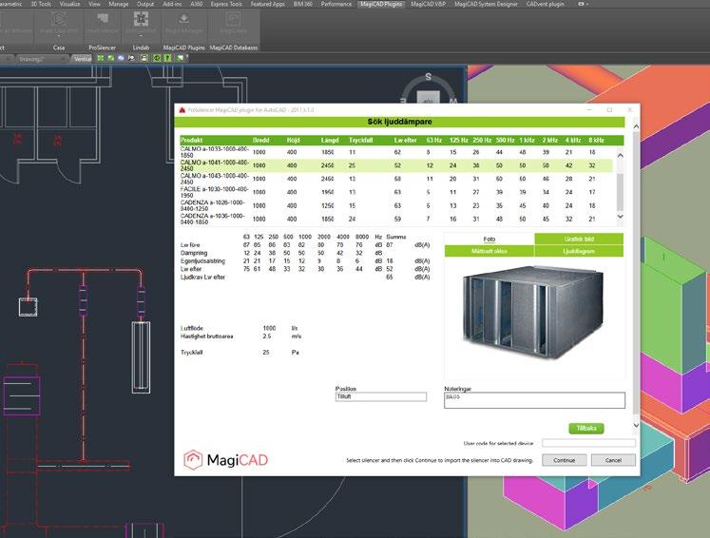Click the Position input field

[x=381, y=396]
